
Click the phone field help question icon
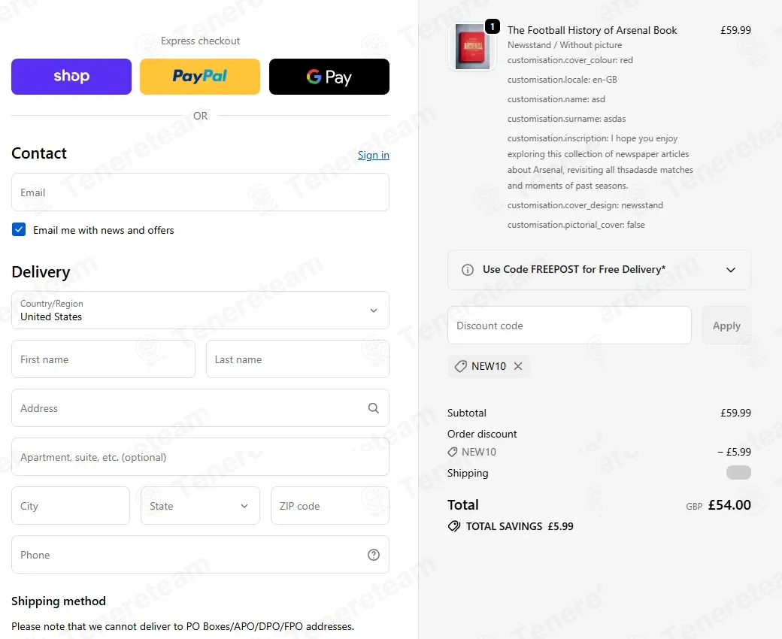click(373, 555)
